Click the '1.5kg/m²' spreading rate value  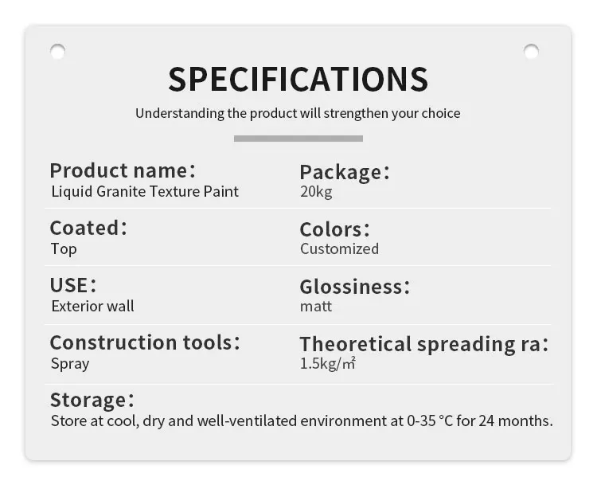327,364
